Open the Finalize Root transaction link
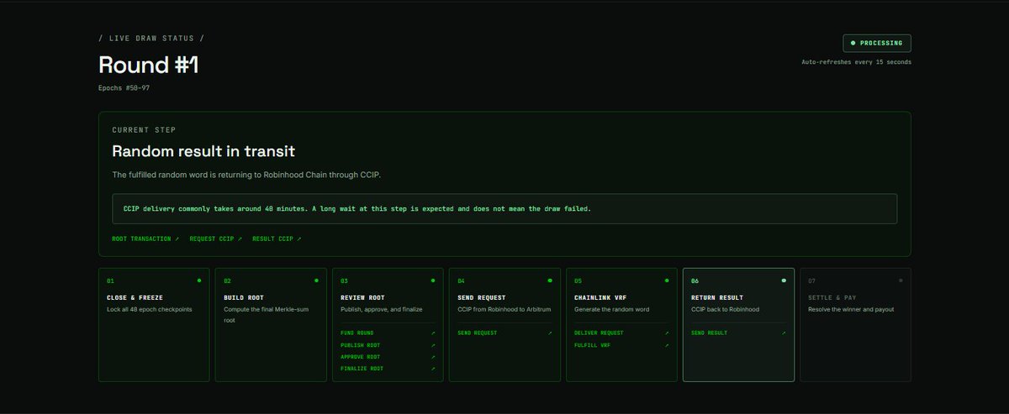The image size is (1009, 414). coord(388,369)
